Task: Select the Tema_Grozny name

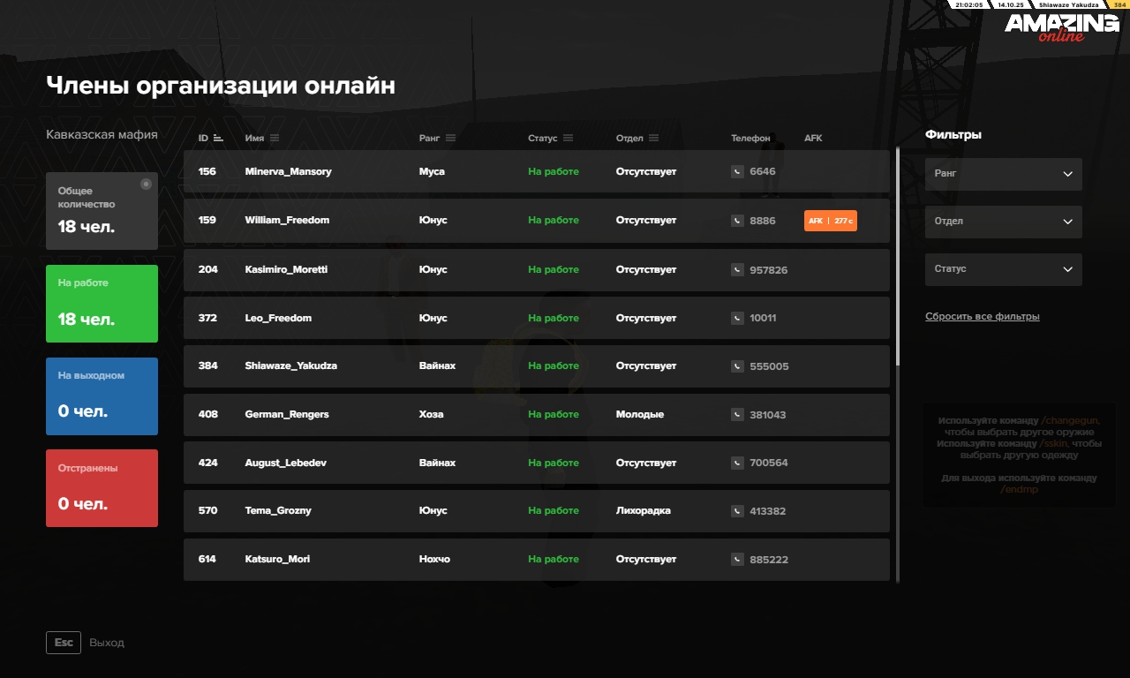Action: coord(278,510)
